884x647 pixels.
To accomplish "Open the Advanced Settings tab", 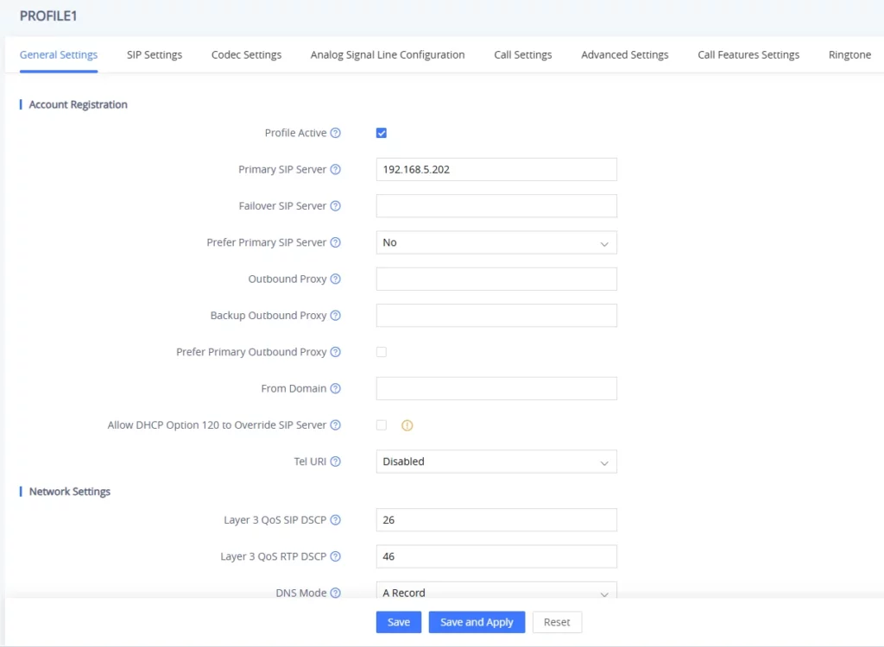I will click(x=625, y=54).
